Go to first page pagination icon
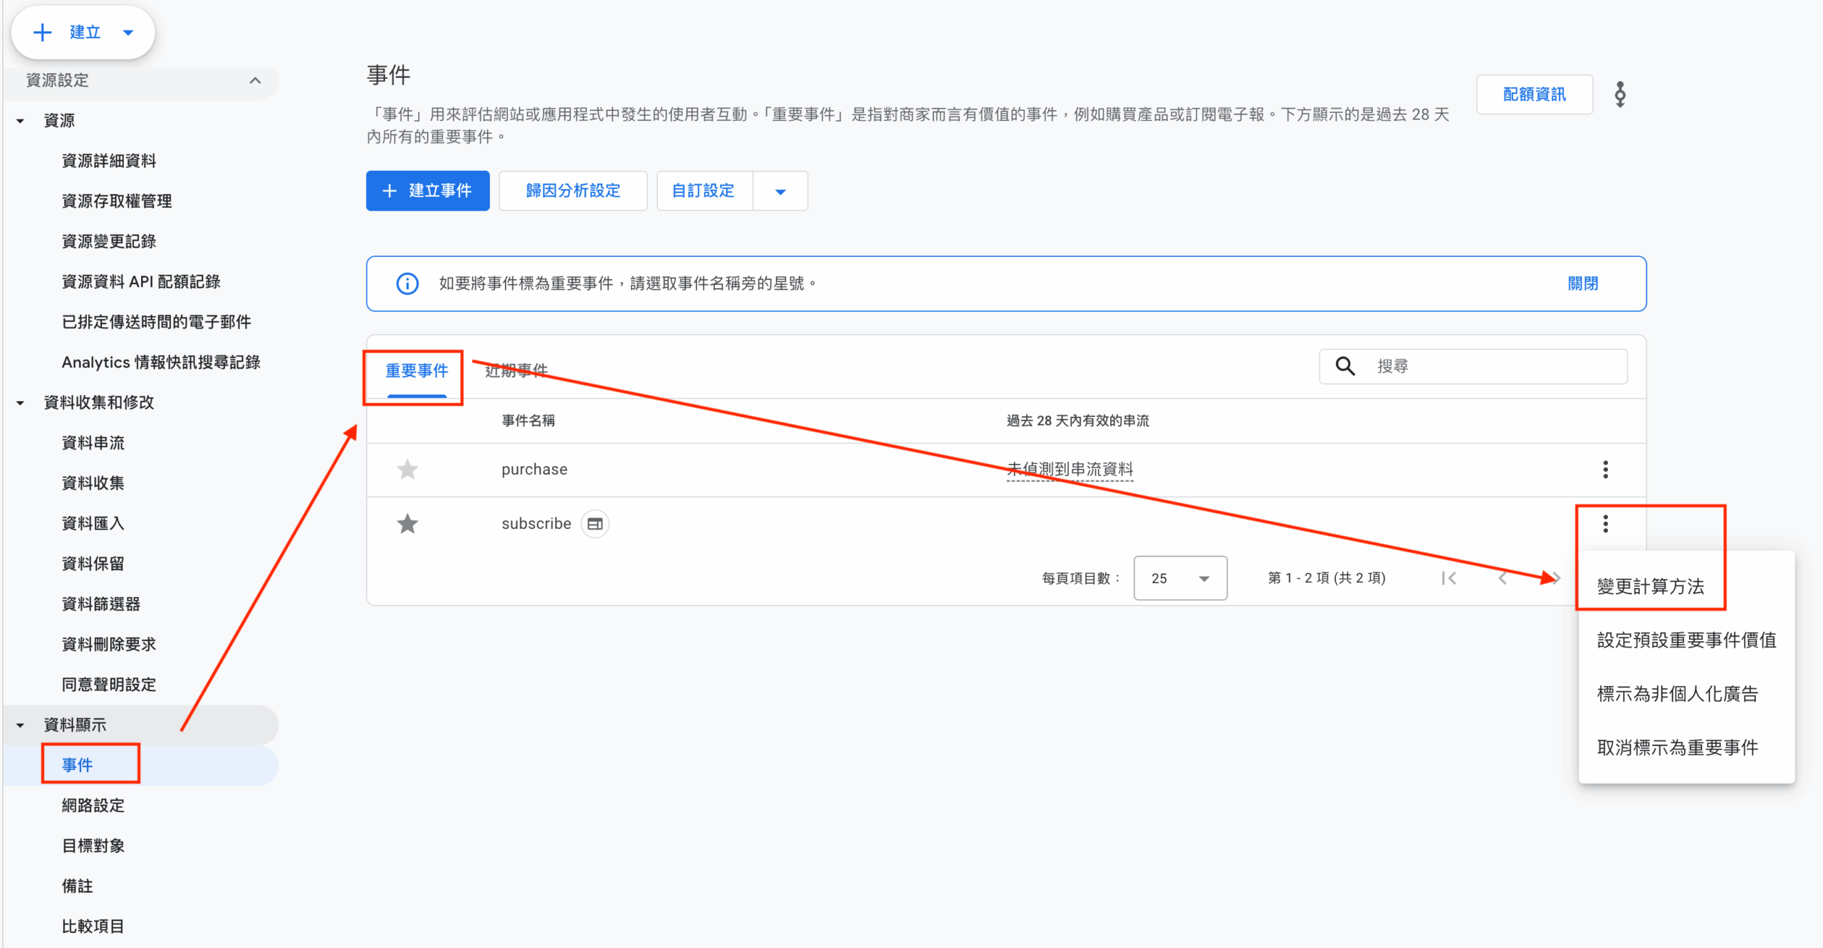 (1448, 578)
